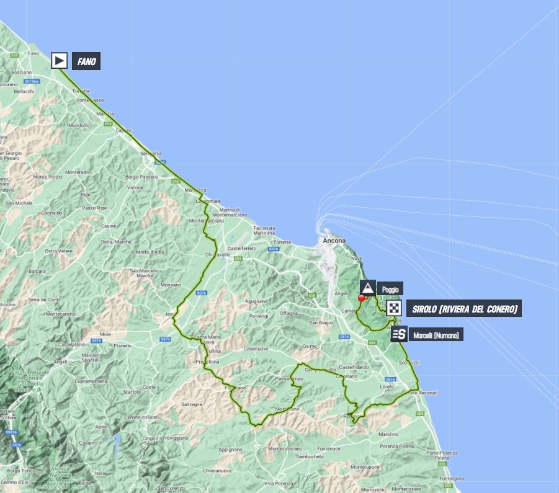Select the Poggio climb label
The height and width of the screenshot is (493, 559).
pyautogui.click(x=390, y=288)
